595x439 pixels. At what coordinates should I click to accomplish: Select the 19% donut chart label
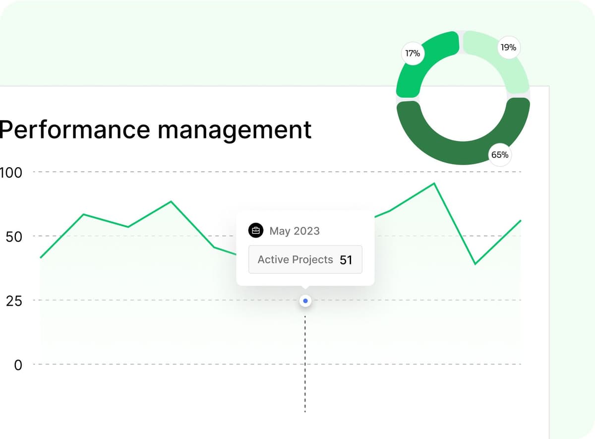coord(508,48)
